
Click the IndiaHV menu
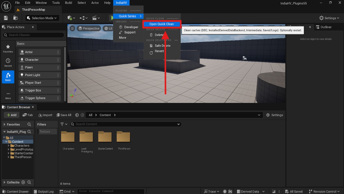(121, 3)
